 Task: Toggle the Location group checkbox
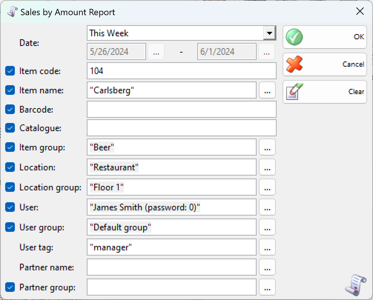(x=10, y=187)
